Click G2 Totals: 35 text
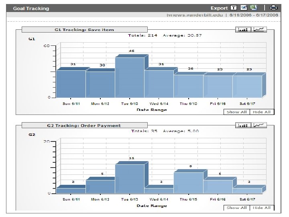289x217 pixels. click(144, 131)
